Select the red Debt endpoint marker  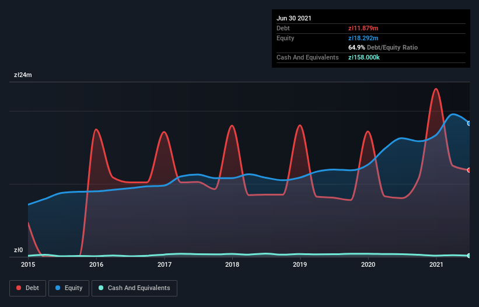469,170
